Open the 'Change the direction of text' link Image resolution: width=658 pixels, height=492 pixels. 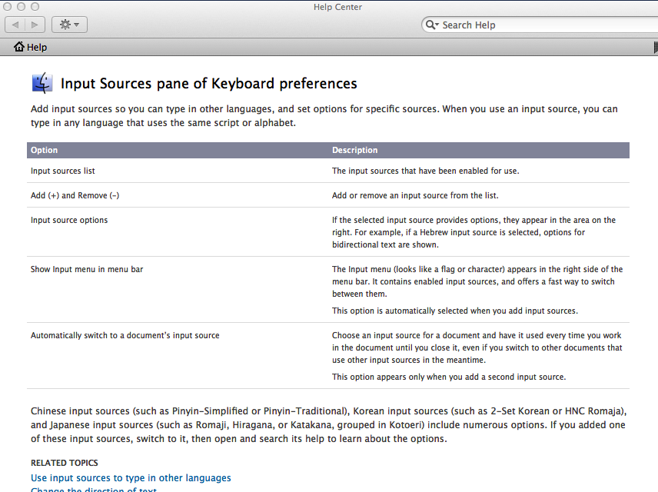pos(94,490)
